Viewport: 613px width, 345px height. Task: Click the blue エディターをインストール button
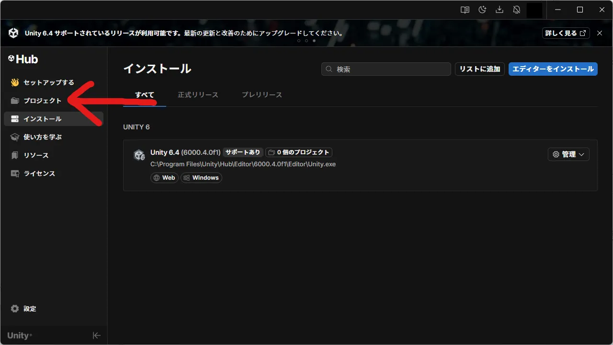coord(553,69)
